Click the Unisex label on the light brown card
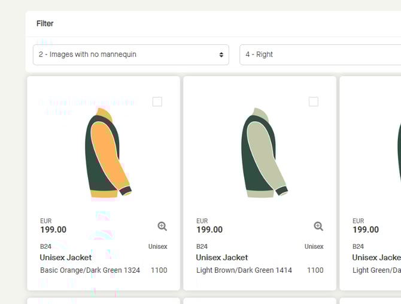Screen dimensions: 401x304 coord(314,246)
